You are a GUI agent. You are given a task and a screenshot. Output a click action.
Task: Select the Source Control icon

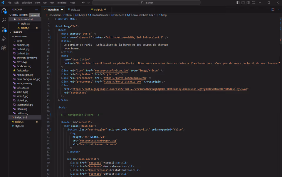(4, 30)
